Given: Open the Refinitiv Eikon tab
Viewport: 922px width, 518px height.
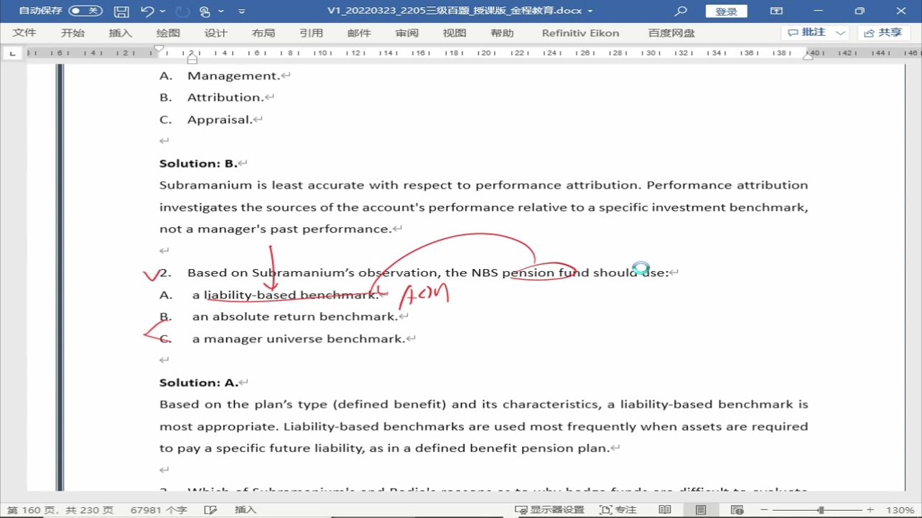Looking at the screenshot, I should coord(580,33).
